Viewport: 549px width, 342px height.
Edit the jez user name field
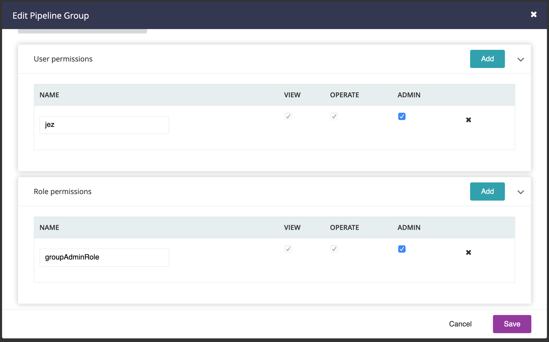coord(104,125)
